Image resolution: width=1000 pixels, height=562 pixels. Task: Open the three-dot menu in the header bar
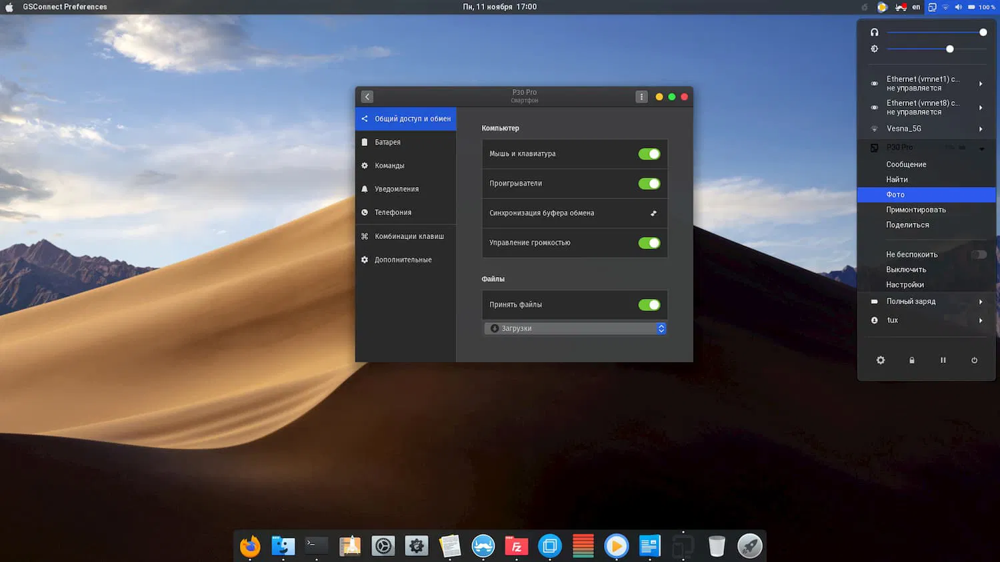(641, 97)
